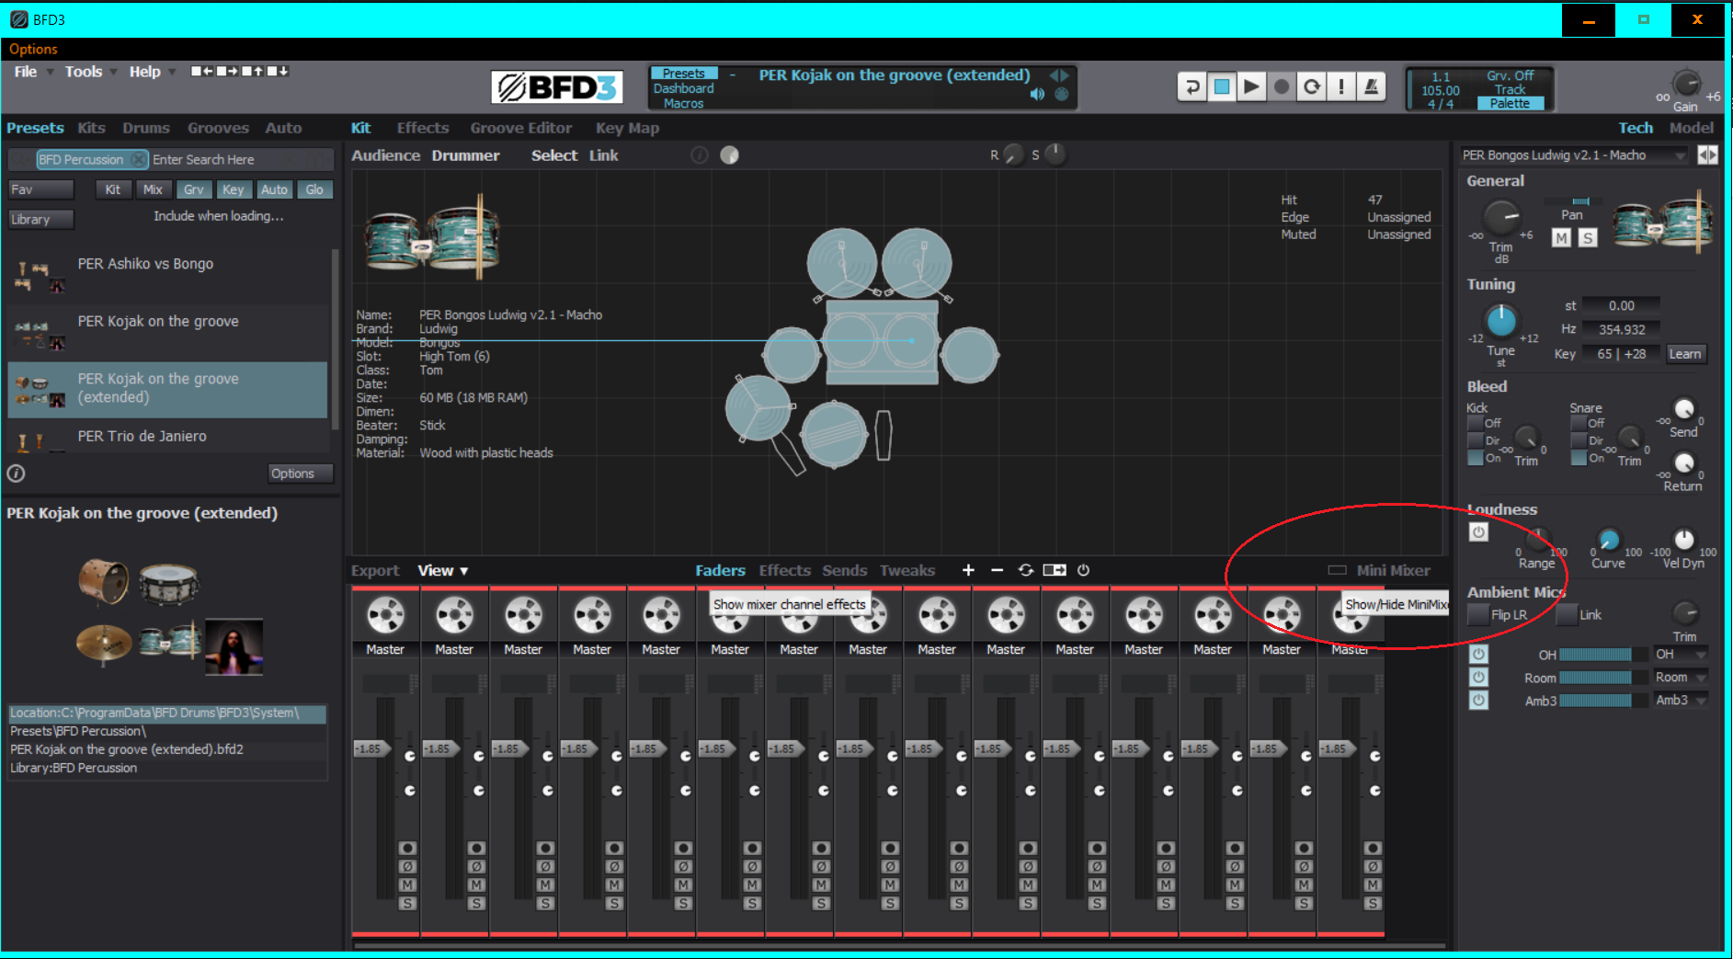The image size is (1733, 959).
Task: Open the Options menu at top left
Action: point(33,50)
